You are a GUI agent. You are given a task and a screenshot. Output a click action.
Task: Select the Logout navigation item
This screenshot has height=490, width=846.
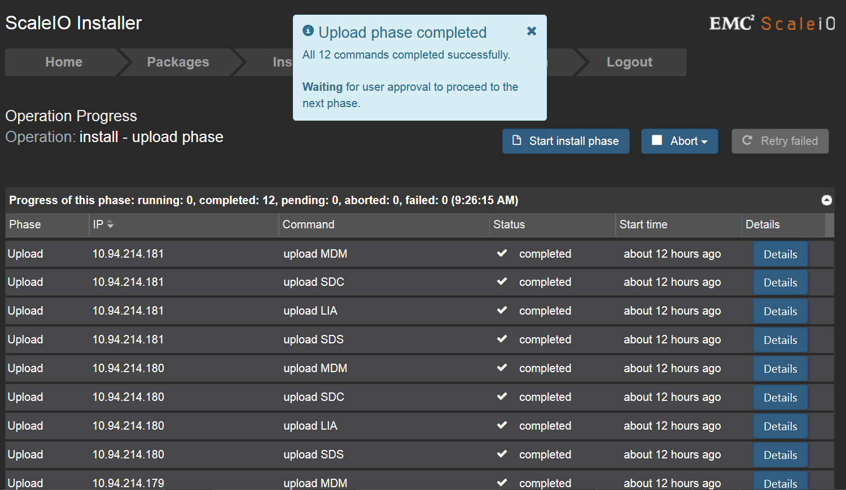click(629, 62)
